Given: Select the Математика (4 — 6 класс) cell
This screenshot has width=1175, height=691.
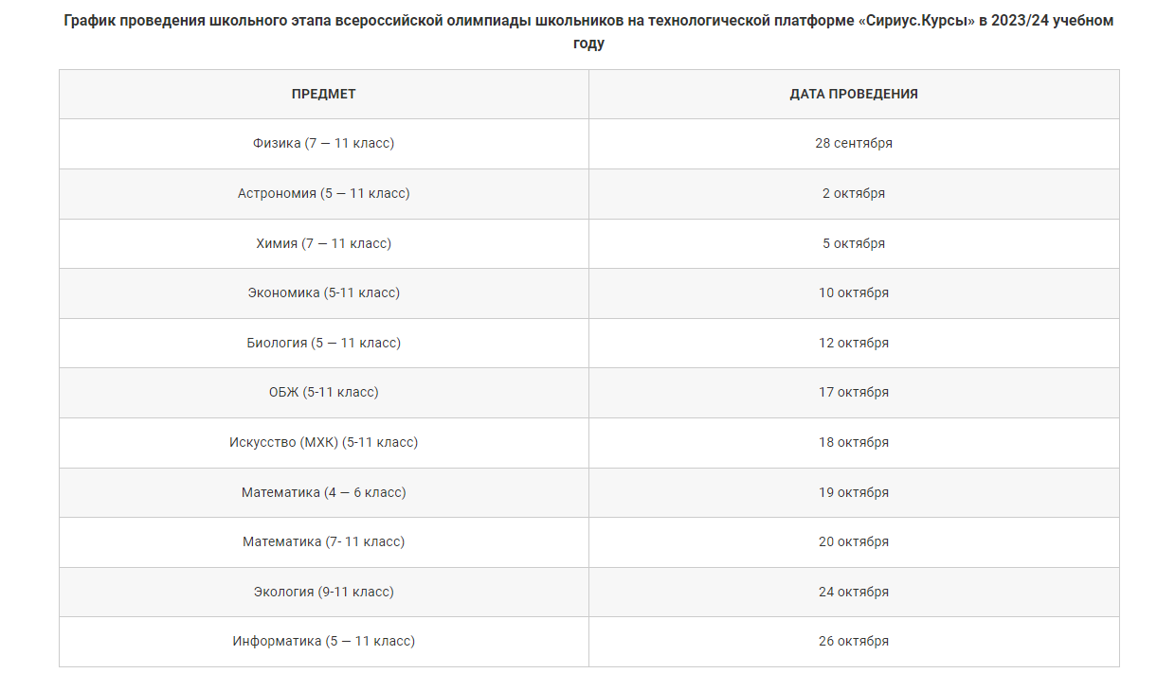Looking at the screenshot, I should coord(324,492).
